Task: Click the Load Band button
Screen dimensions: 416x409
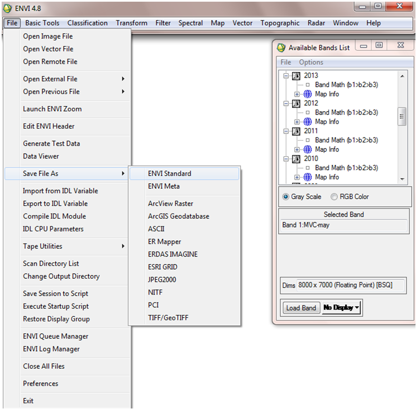Action: point(301,308)
